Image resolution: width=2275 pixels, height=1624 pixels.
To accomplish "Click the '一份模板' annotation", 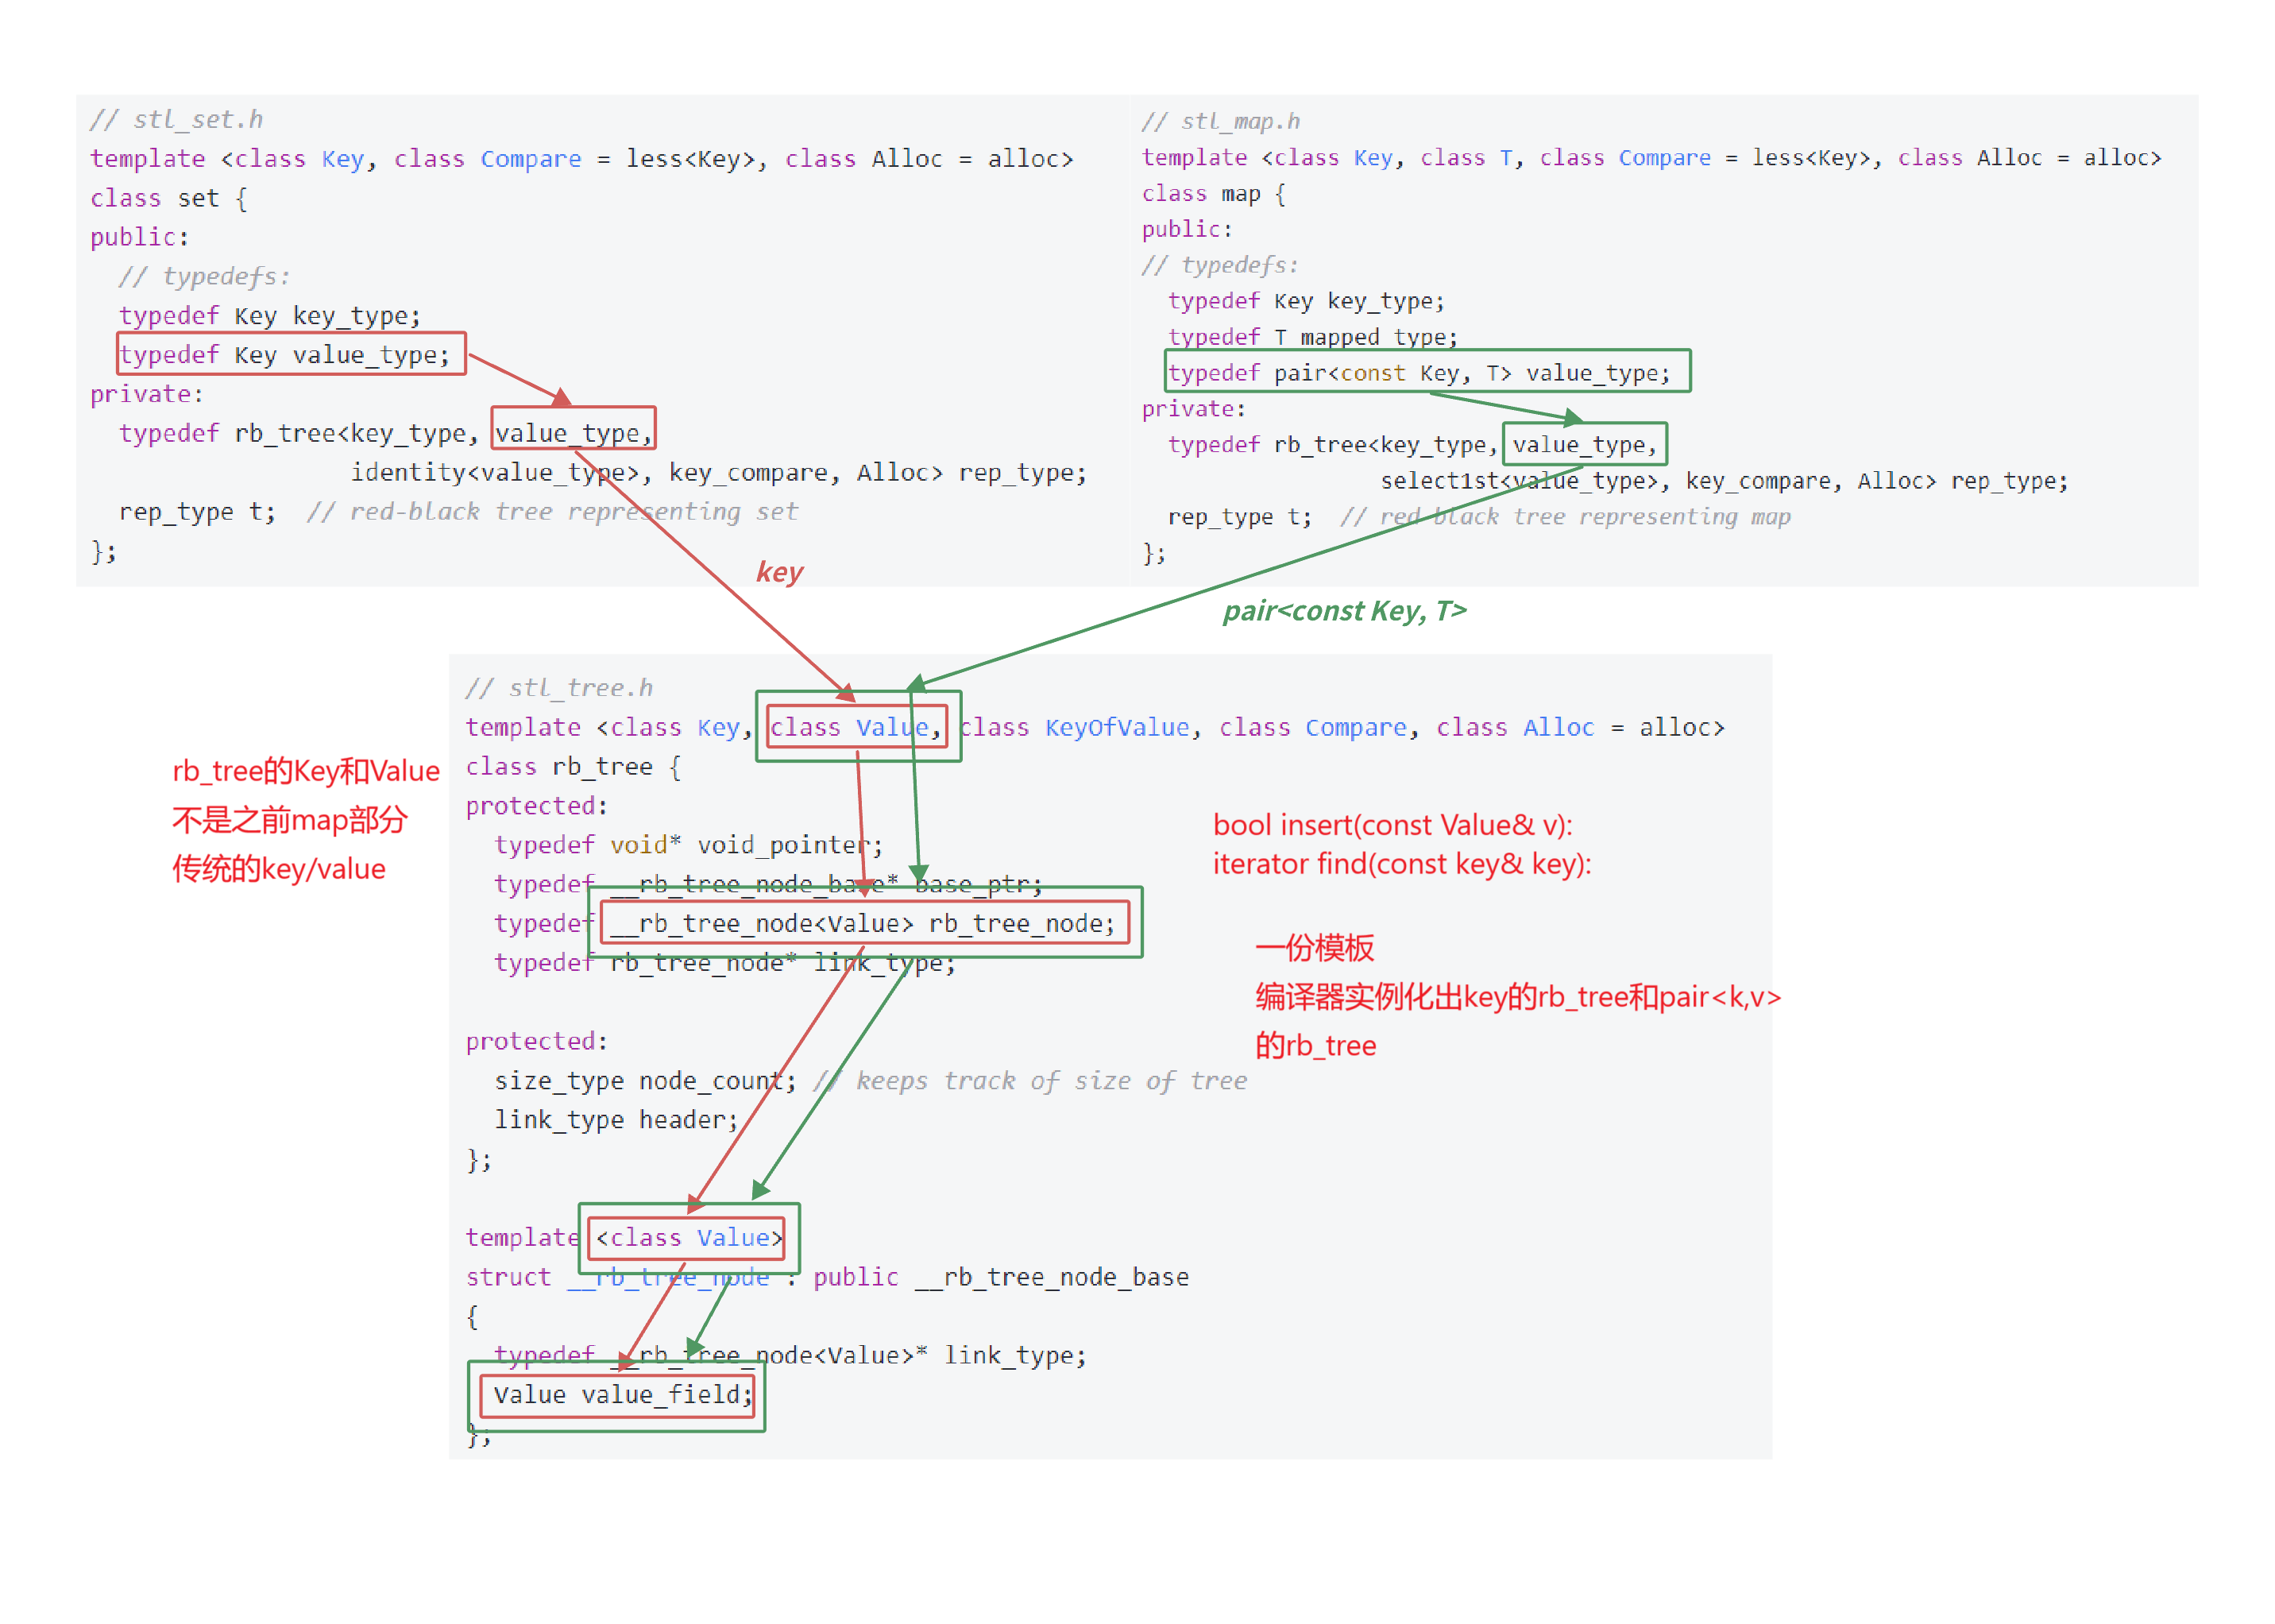I will coord(1315,947).
